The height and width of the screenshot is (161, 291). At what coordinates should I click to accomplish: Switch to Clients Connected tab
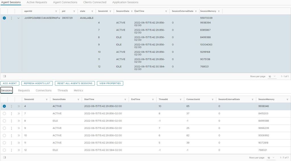pyautogui.click(x=95, y=2)
